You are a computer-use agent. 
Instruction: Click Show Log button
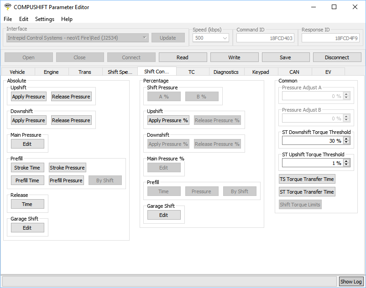351,282
